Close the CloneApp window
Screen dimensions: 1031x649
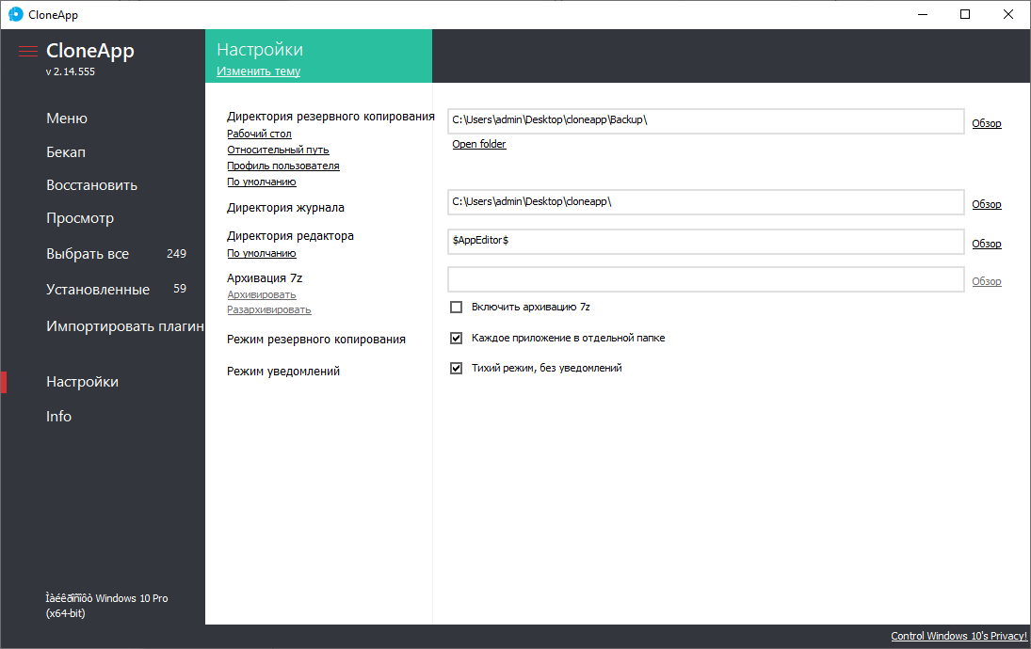1008,14
